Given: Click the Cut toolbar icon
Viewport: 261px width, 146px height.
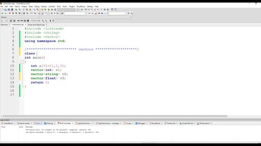Looking at the screenshot, I should point(24,10).
